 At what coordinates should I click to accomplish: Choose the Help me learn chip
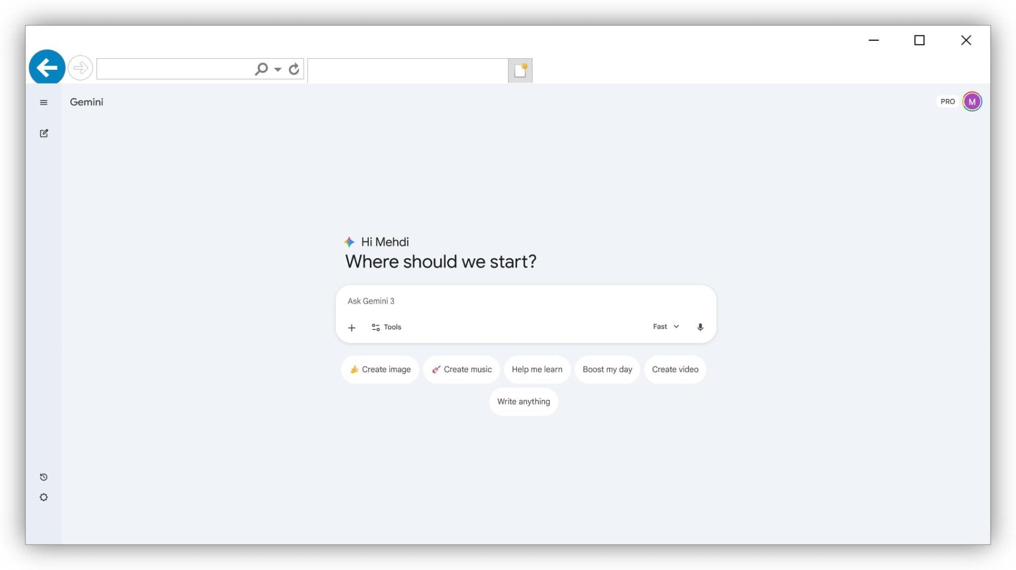point(537,370)
